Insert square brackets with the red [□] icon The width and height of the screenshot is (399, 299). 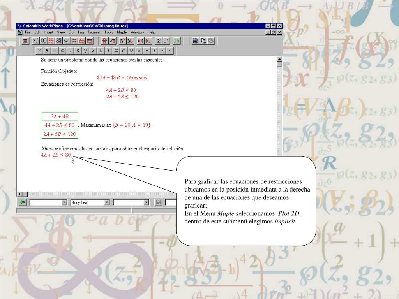pyautogui.click(x=148, y=40)
